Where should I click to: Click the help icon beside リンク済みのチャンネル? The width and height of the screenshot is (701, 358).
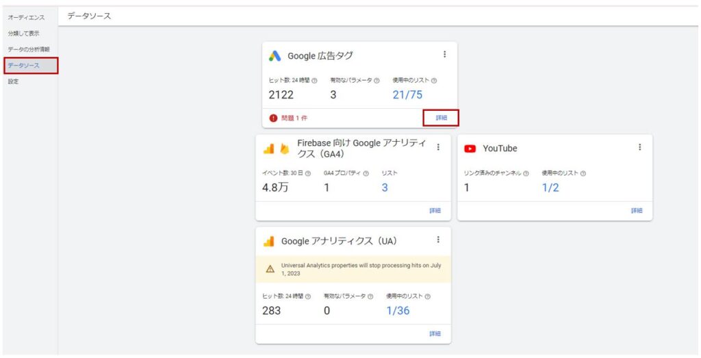click(x=526, y=173)
